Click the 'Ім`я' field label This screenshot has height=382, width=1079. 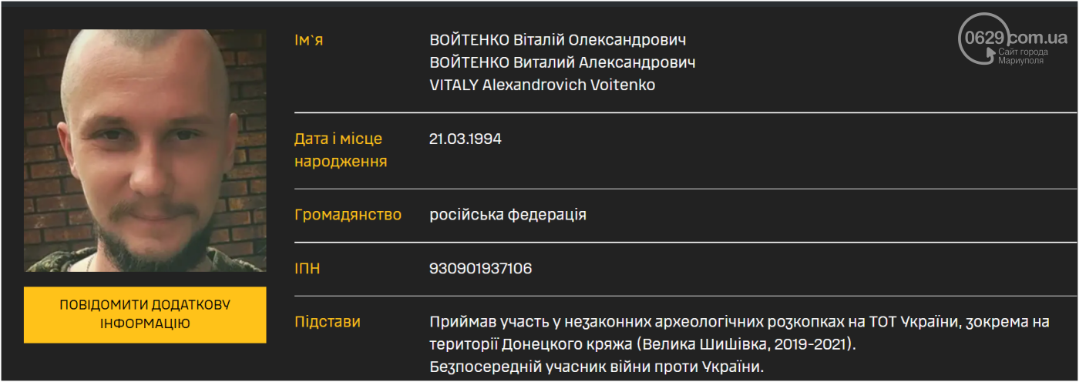tap(309, 40)
